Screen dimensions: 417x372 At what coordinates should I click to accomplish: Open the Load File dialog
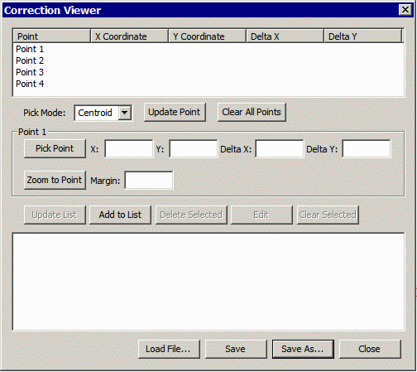(x=169, y=349)
